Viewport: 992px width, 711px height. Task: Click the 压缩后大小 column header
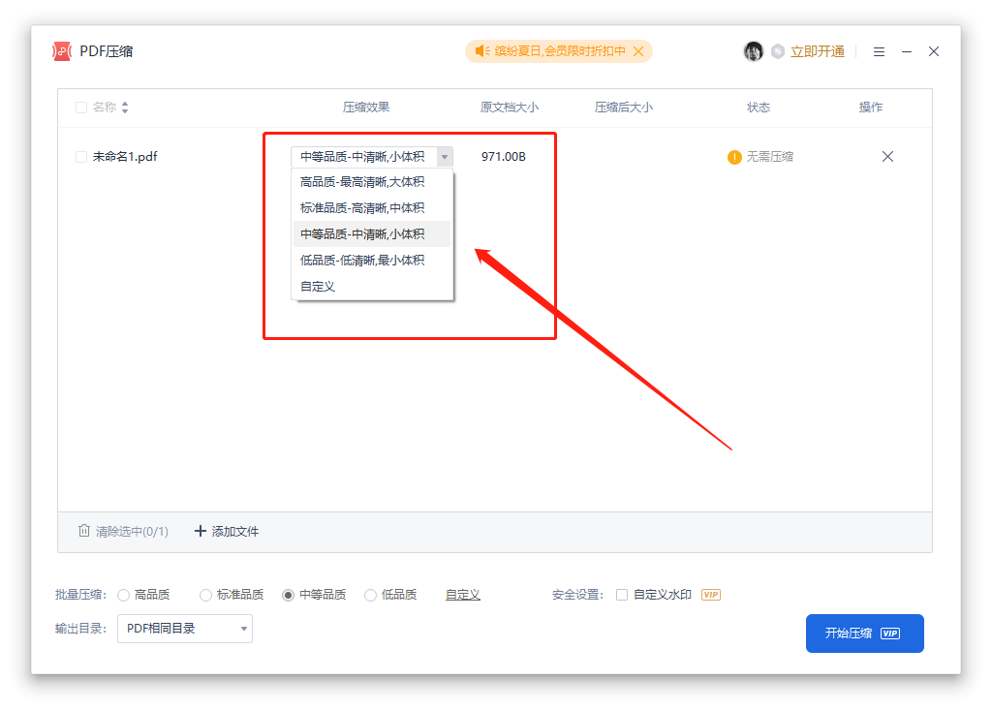pyautogui.click(x=623, y=108)
